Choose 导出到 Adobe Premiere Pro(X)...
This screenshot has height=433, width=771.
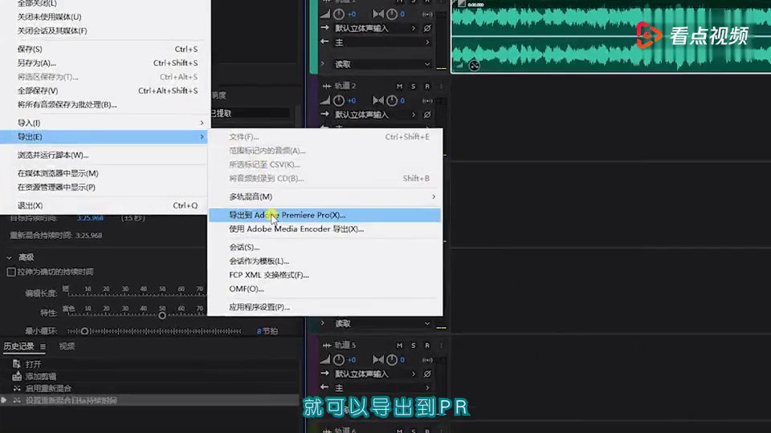pyautogui.click(x=324, y=215)
